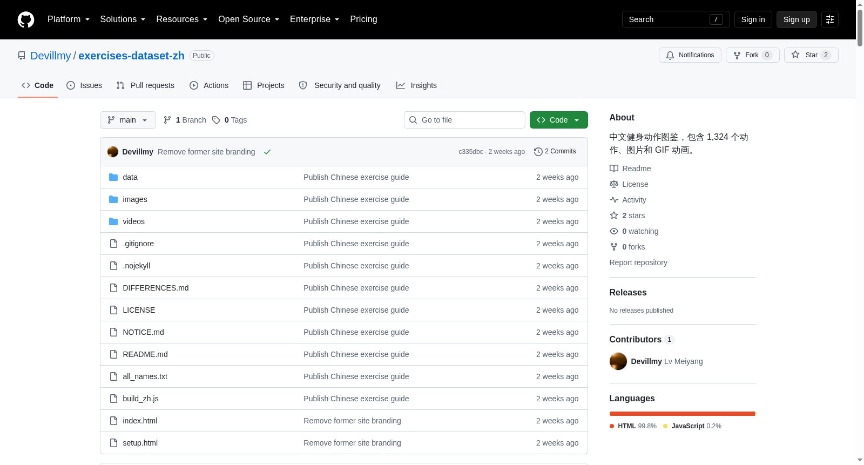Click the Sign in button
This screenshot has width=864, height=465.
(x=753, y=19)
